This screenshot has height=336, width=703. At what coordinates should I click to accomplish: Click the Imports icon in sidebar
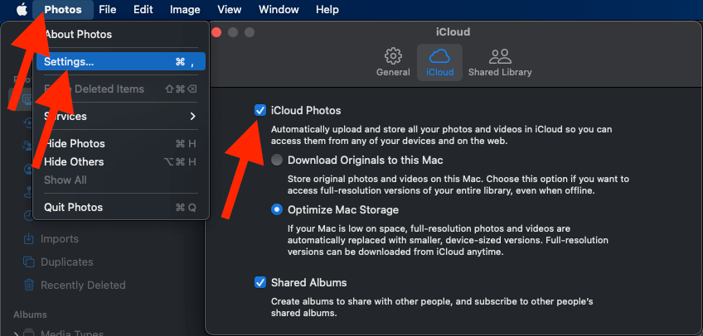pyautogui.click(x=27, y=239)
